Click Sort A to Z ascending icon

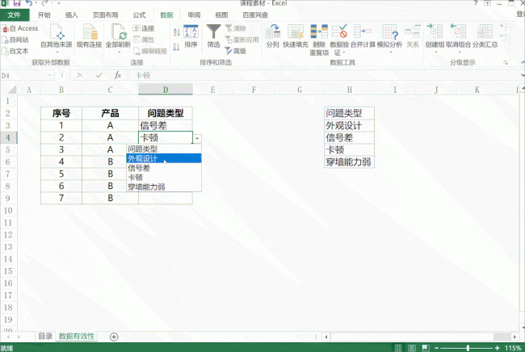pyautogui.click(x=176, y=32)
